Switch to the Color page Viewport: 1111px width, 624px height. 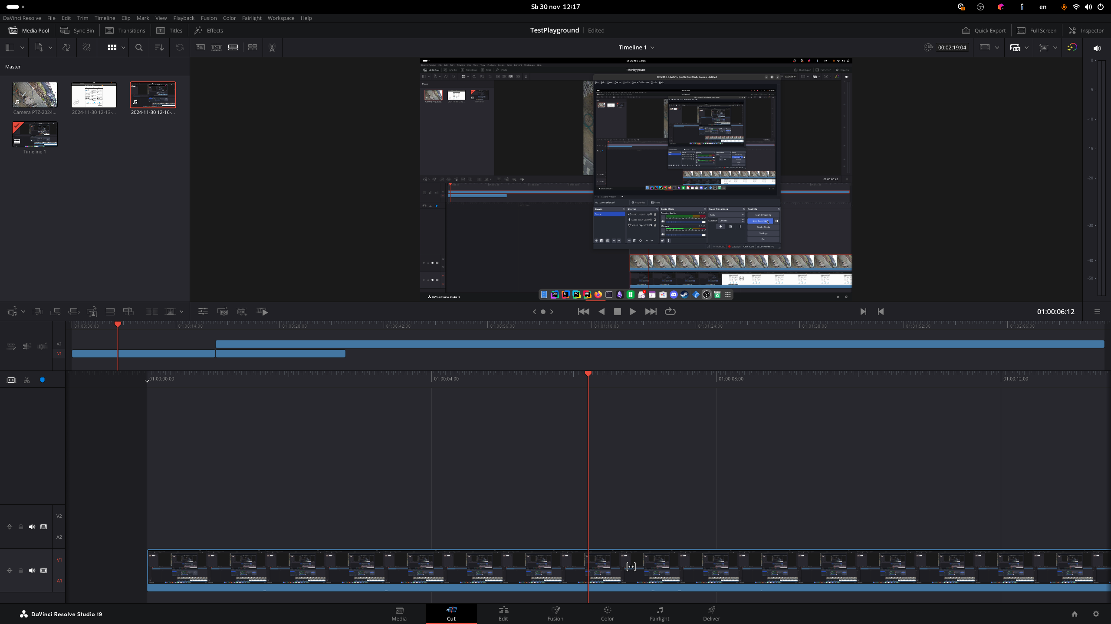tap(607, 614)
